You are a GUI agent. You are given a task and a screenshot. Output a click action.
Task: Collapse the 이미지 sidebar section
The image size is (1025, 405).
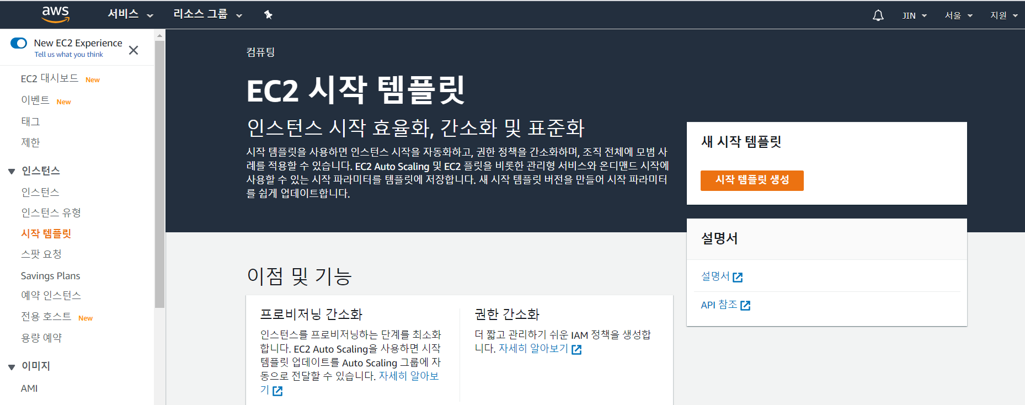[x=12, y=366]
